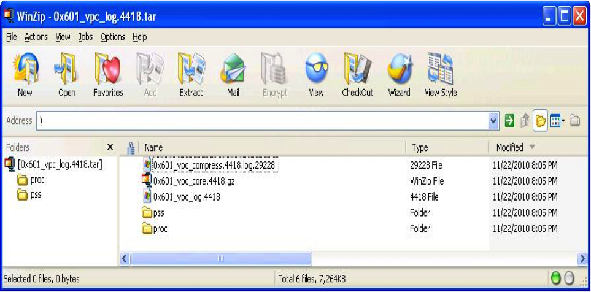Expand the Address bar dropdown arrow
Viewport: 591px width, 292px height.
tap(493, 121)
